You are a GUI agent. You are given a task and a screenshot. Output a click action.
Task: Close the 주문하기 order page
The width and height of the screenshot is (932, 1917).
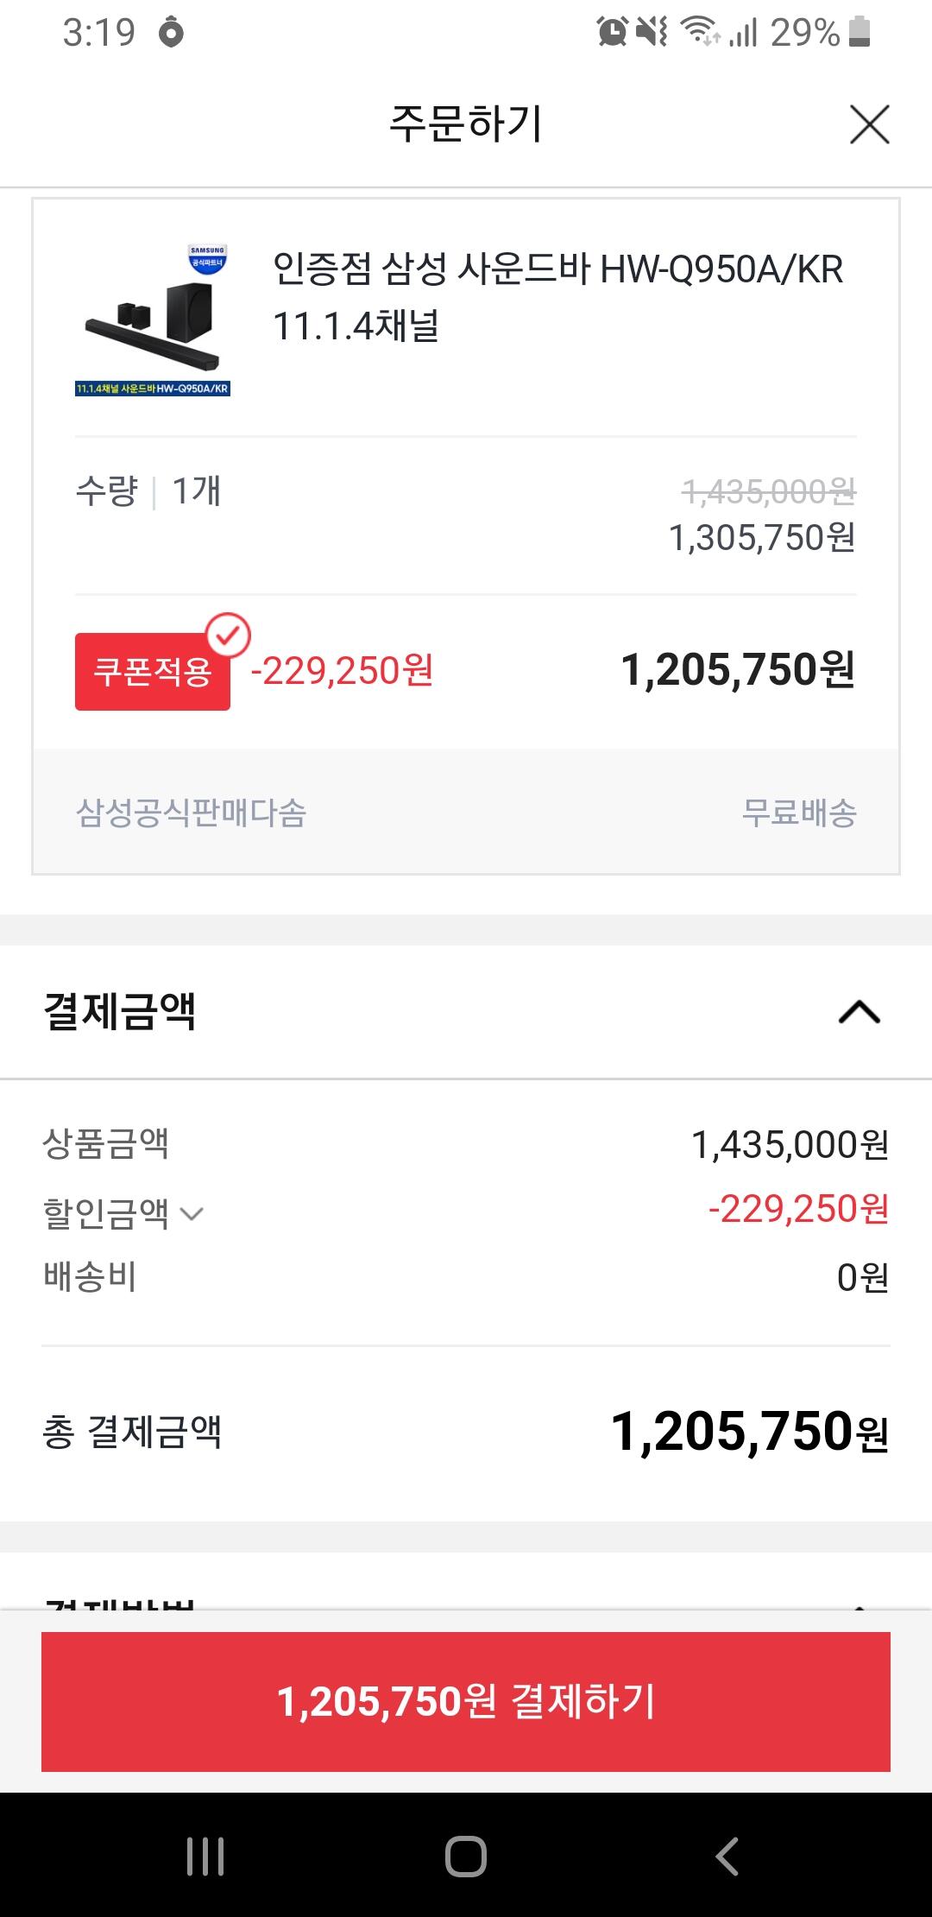pos(869,124)
